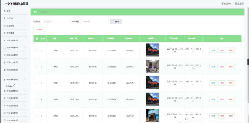Click the bell icon beside 打卡信息管理
Image resolution: width=249 pixels, height=123 pixels.
(4, 120)
